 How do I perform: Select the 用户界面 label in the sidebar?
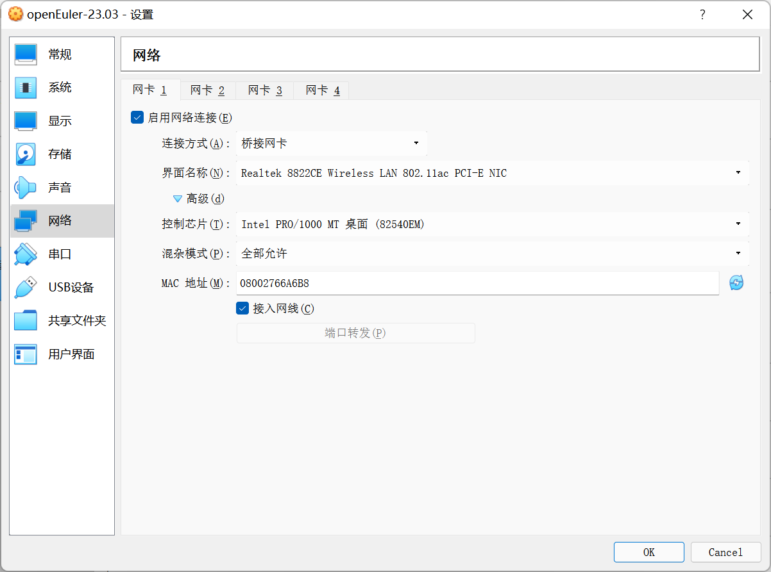(71, 354)
